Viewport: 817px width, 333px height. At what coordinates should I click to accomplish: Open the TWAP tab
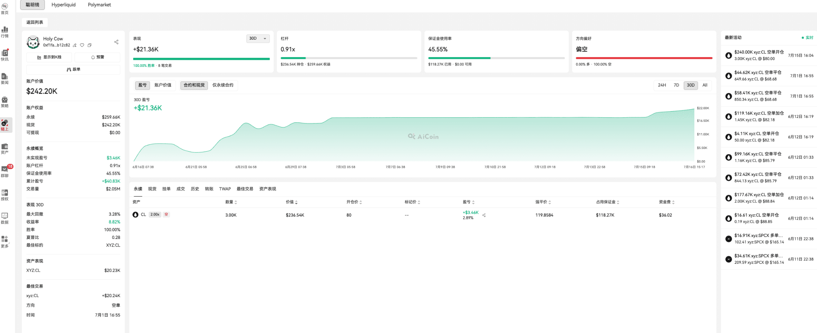coord(225,189)
